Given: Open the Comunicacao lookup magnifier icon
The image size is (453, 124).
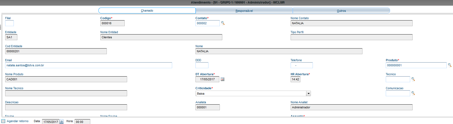Looking at the screenshot, I should (x=413, y=93).
